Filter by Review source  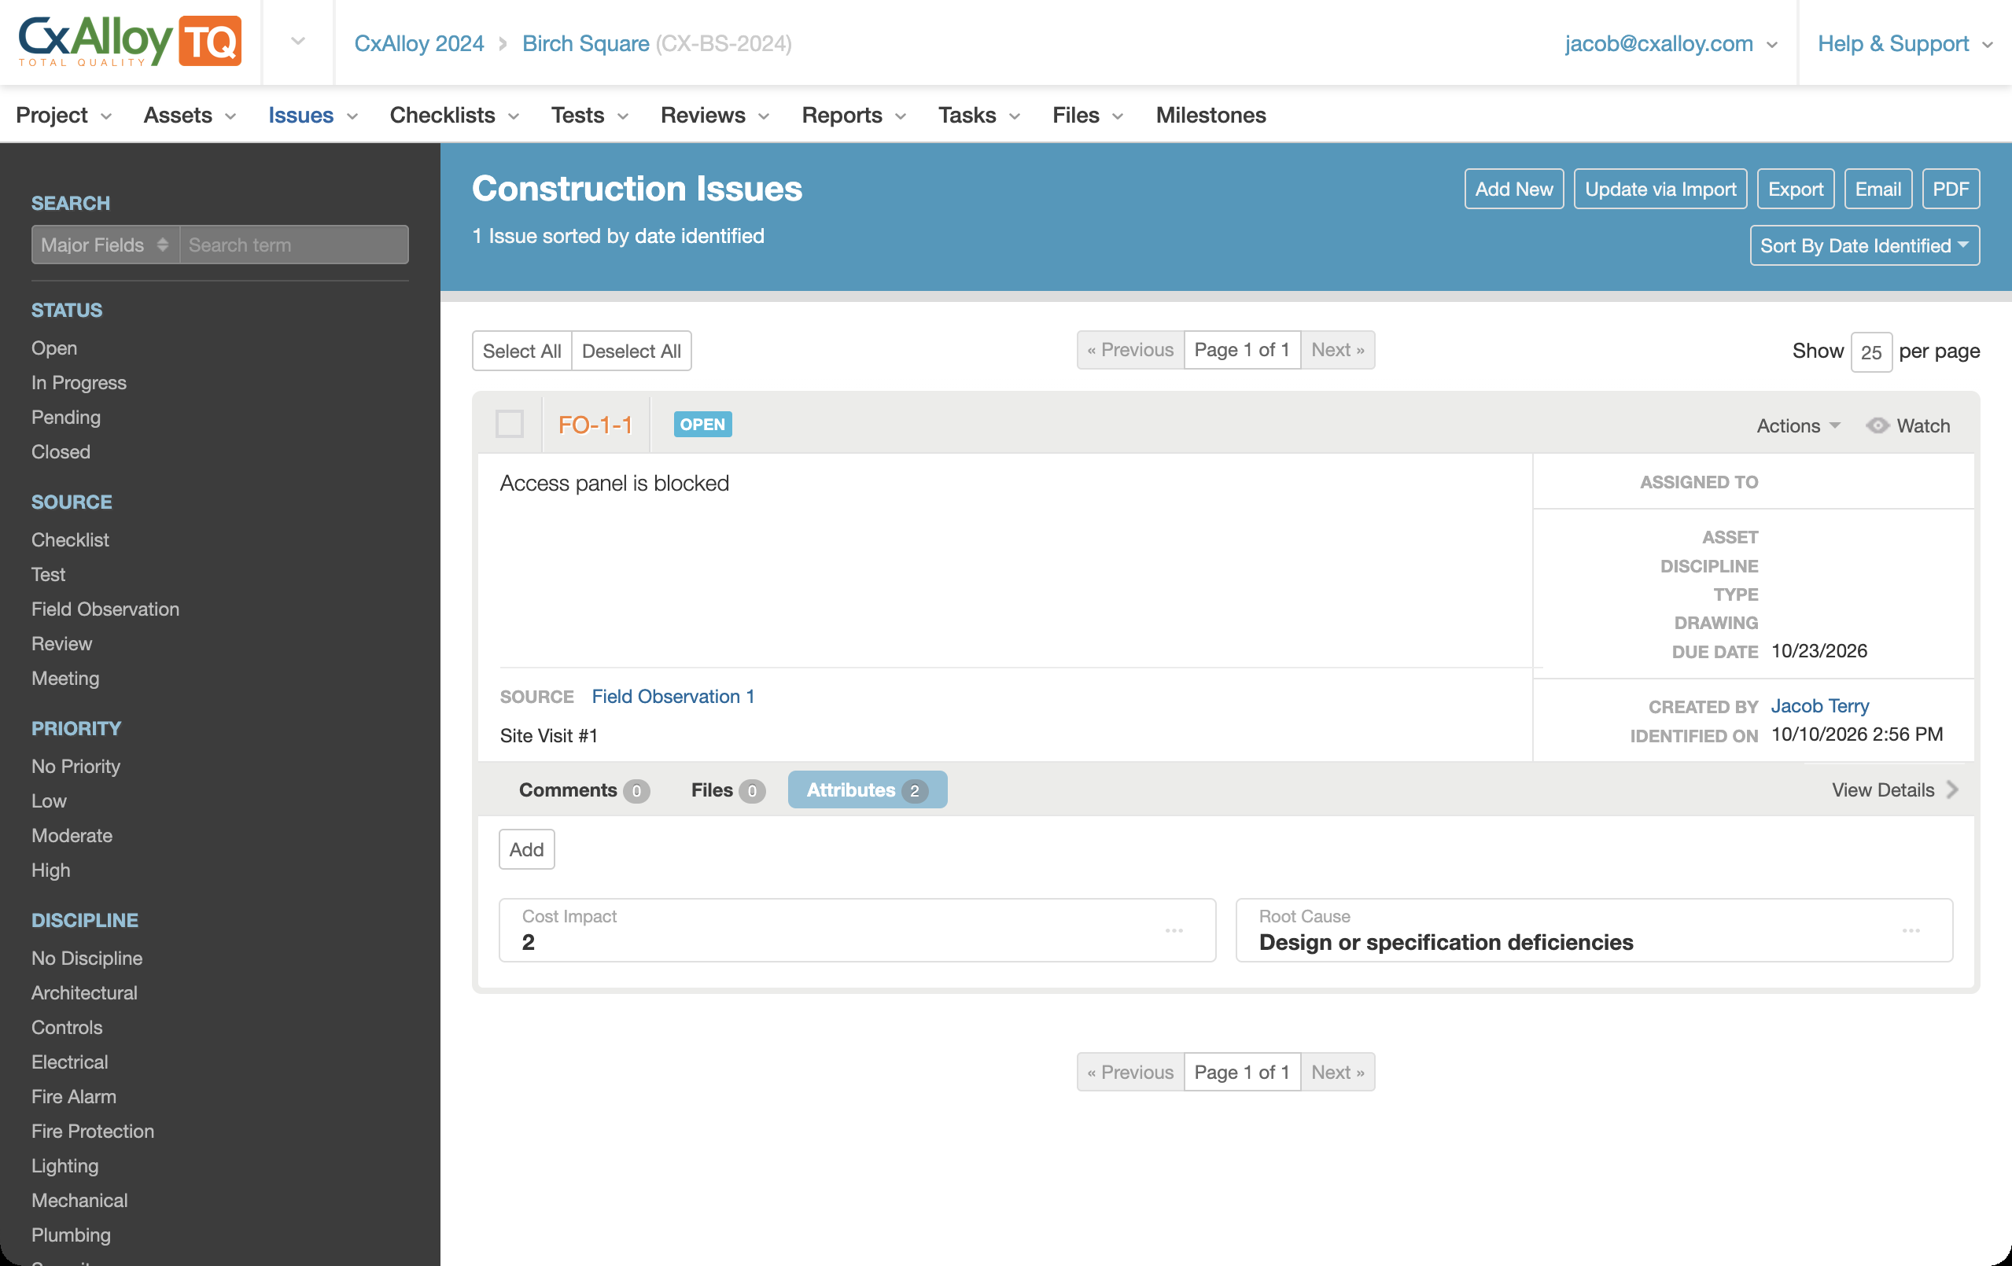[x=62, y=644]
